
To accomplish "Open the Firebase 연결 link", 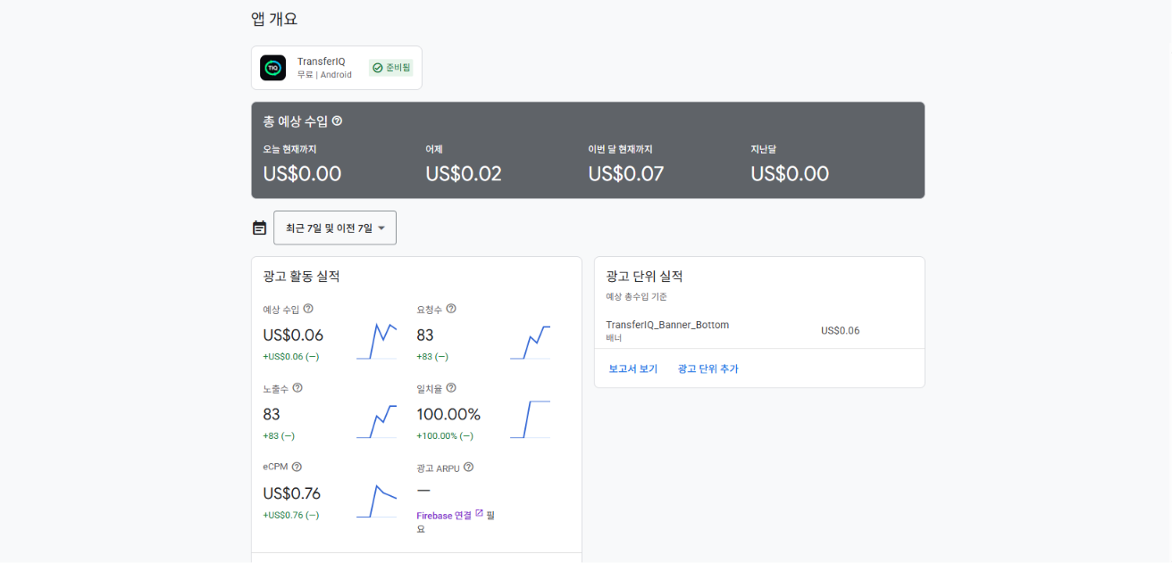I will [x=443, y=516].
